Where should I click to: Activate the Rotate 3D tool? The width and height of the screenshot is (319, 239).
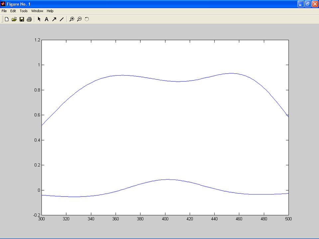click(x=87, y=19)
